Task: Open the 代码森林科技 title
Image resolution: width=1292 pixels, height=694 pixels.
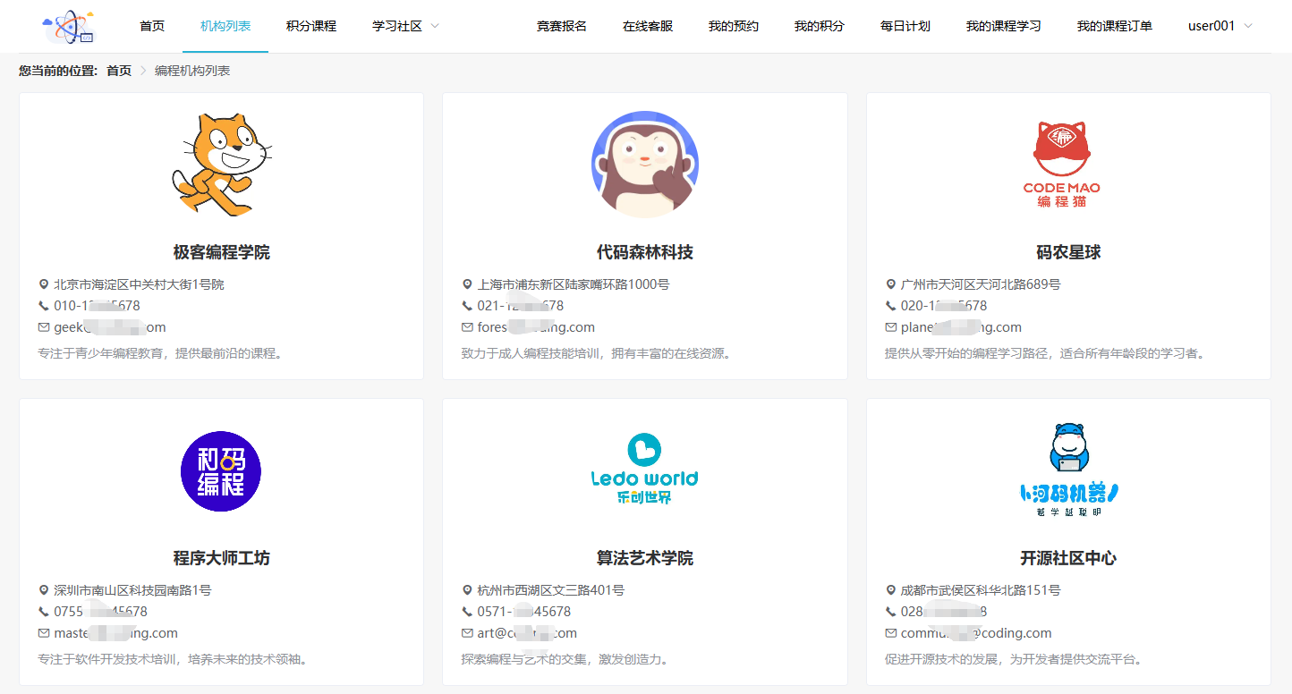Action: tap(645, 252)
